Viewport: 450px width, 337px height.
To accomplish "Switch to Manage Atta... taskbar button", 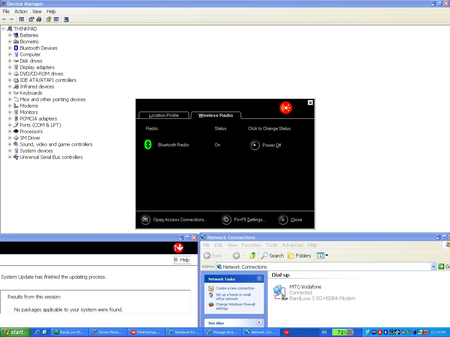I will click(x=222, y=332).
